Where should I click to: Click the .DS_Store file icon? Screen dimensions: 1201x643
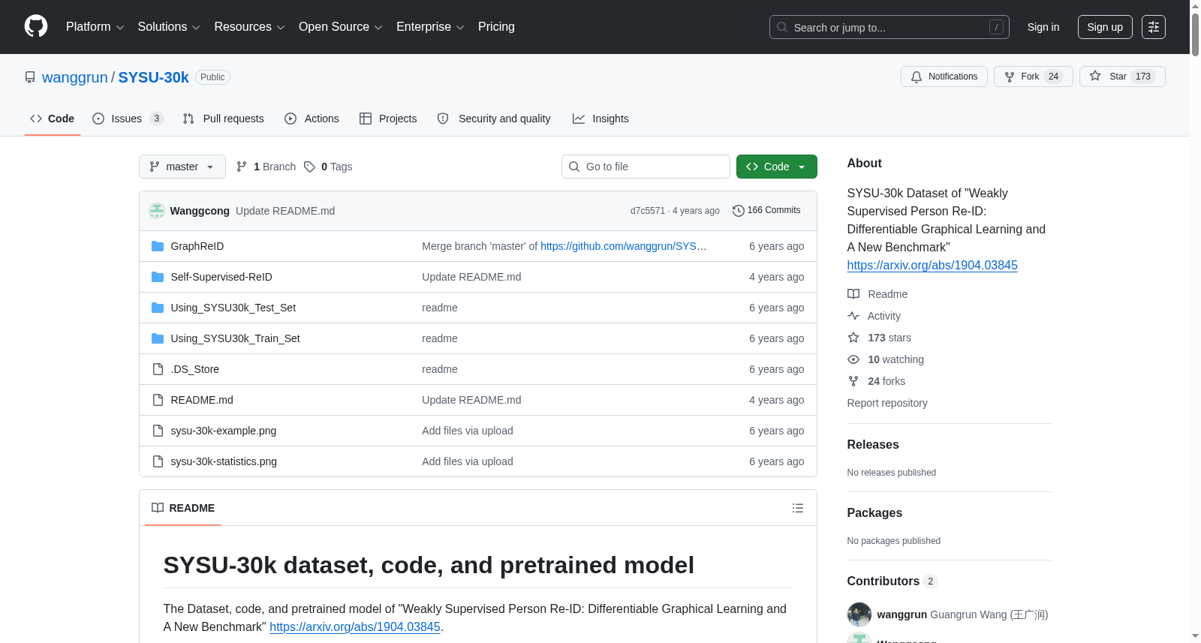[158, 369]
